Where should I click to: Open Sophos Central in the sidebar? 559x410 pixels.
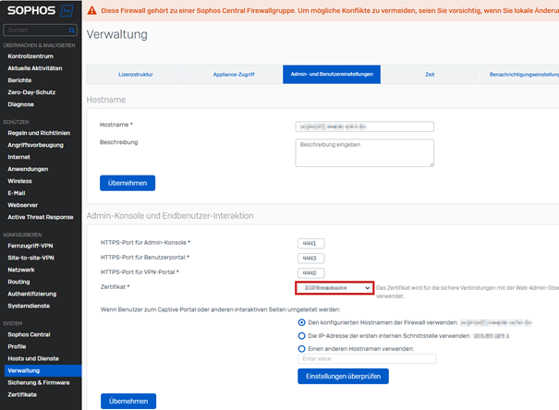(29, 335)
